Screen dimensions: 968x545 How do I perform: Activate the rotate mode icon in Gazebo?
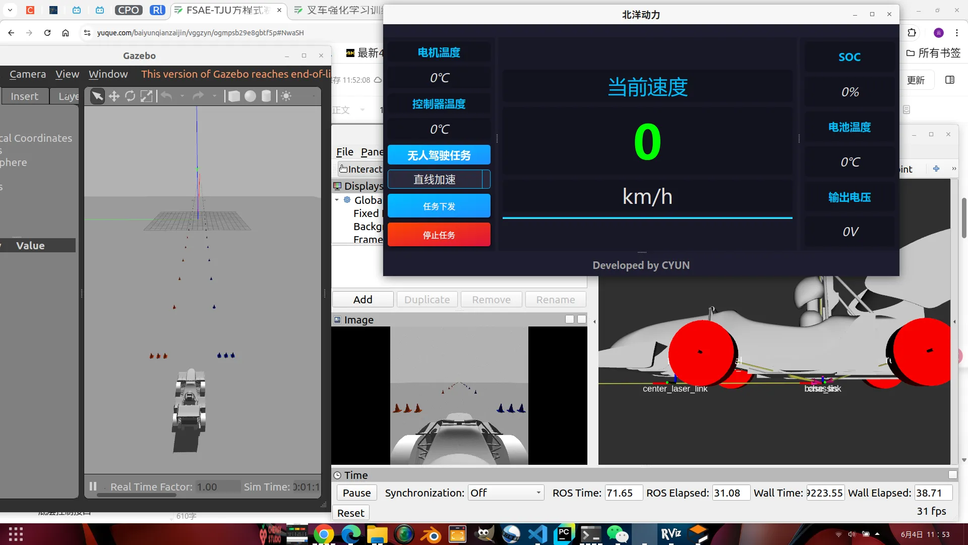point(130,96)
